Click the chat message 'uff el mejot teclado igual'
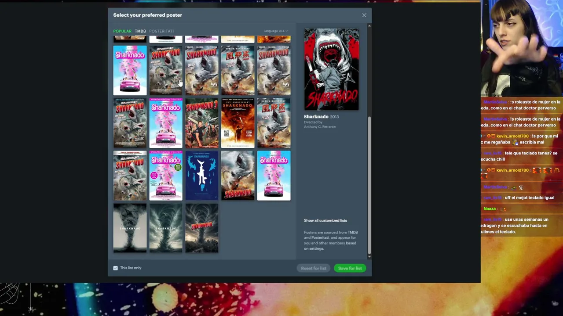Screen dimensions: 563x316 pyautogui.click(x=530, y=198)
